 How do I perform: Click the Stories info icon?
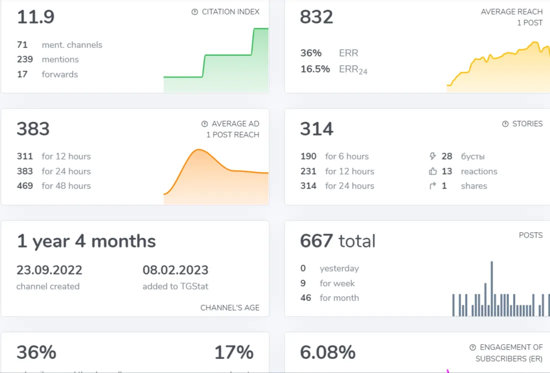[505, 123]
